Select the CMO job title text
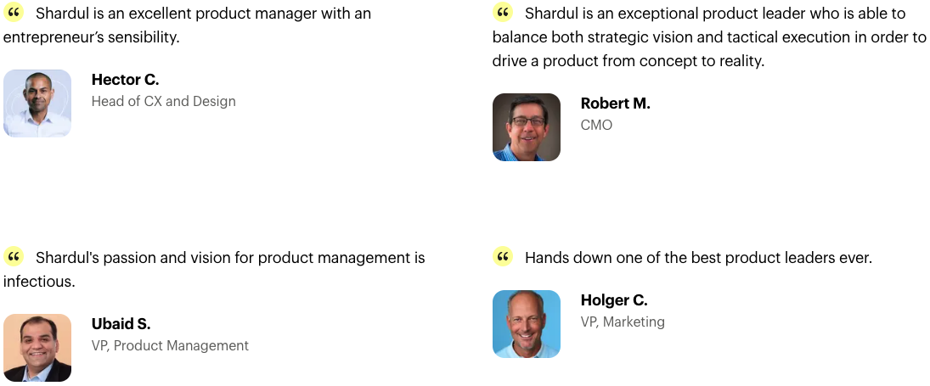 click(596, 125)
